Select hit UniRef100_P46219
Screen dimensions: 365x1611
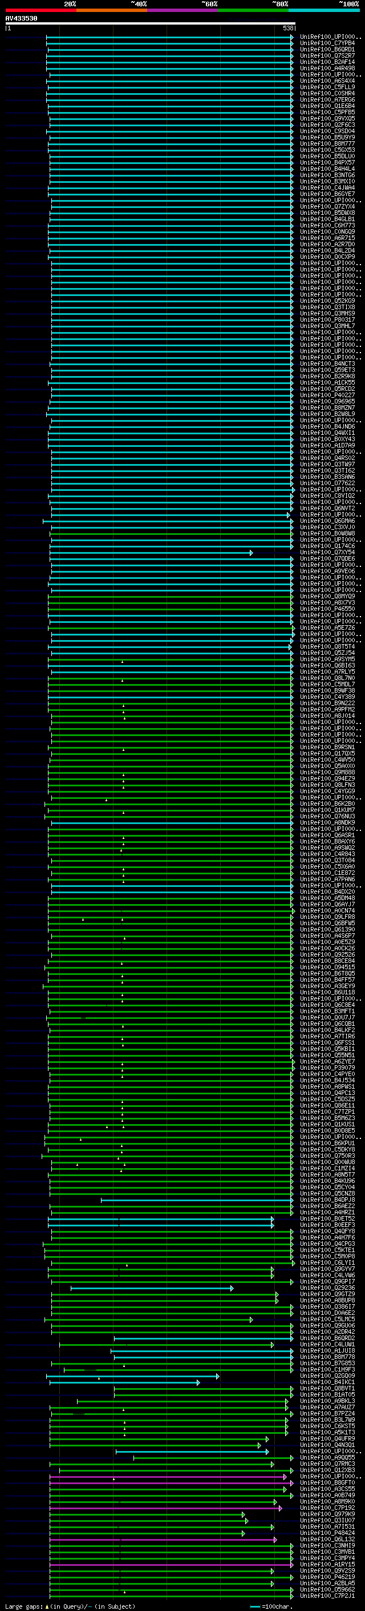coord(327,1577)
